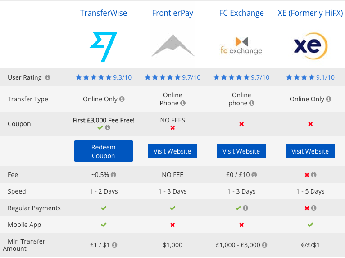The width and height of the screenshot is (345, 258).
Task: Click the FrontierPay mountain logo
Action: 172,45
